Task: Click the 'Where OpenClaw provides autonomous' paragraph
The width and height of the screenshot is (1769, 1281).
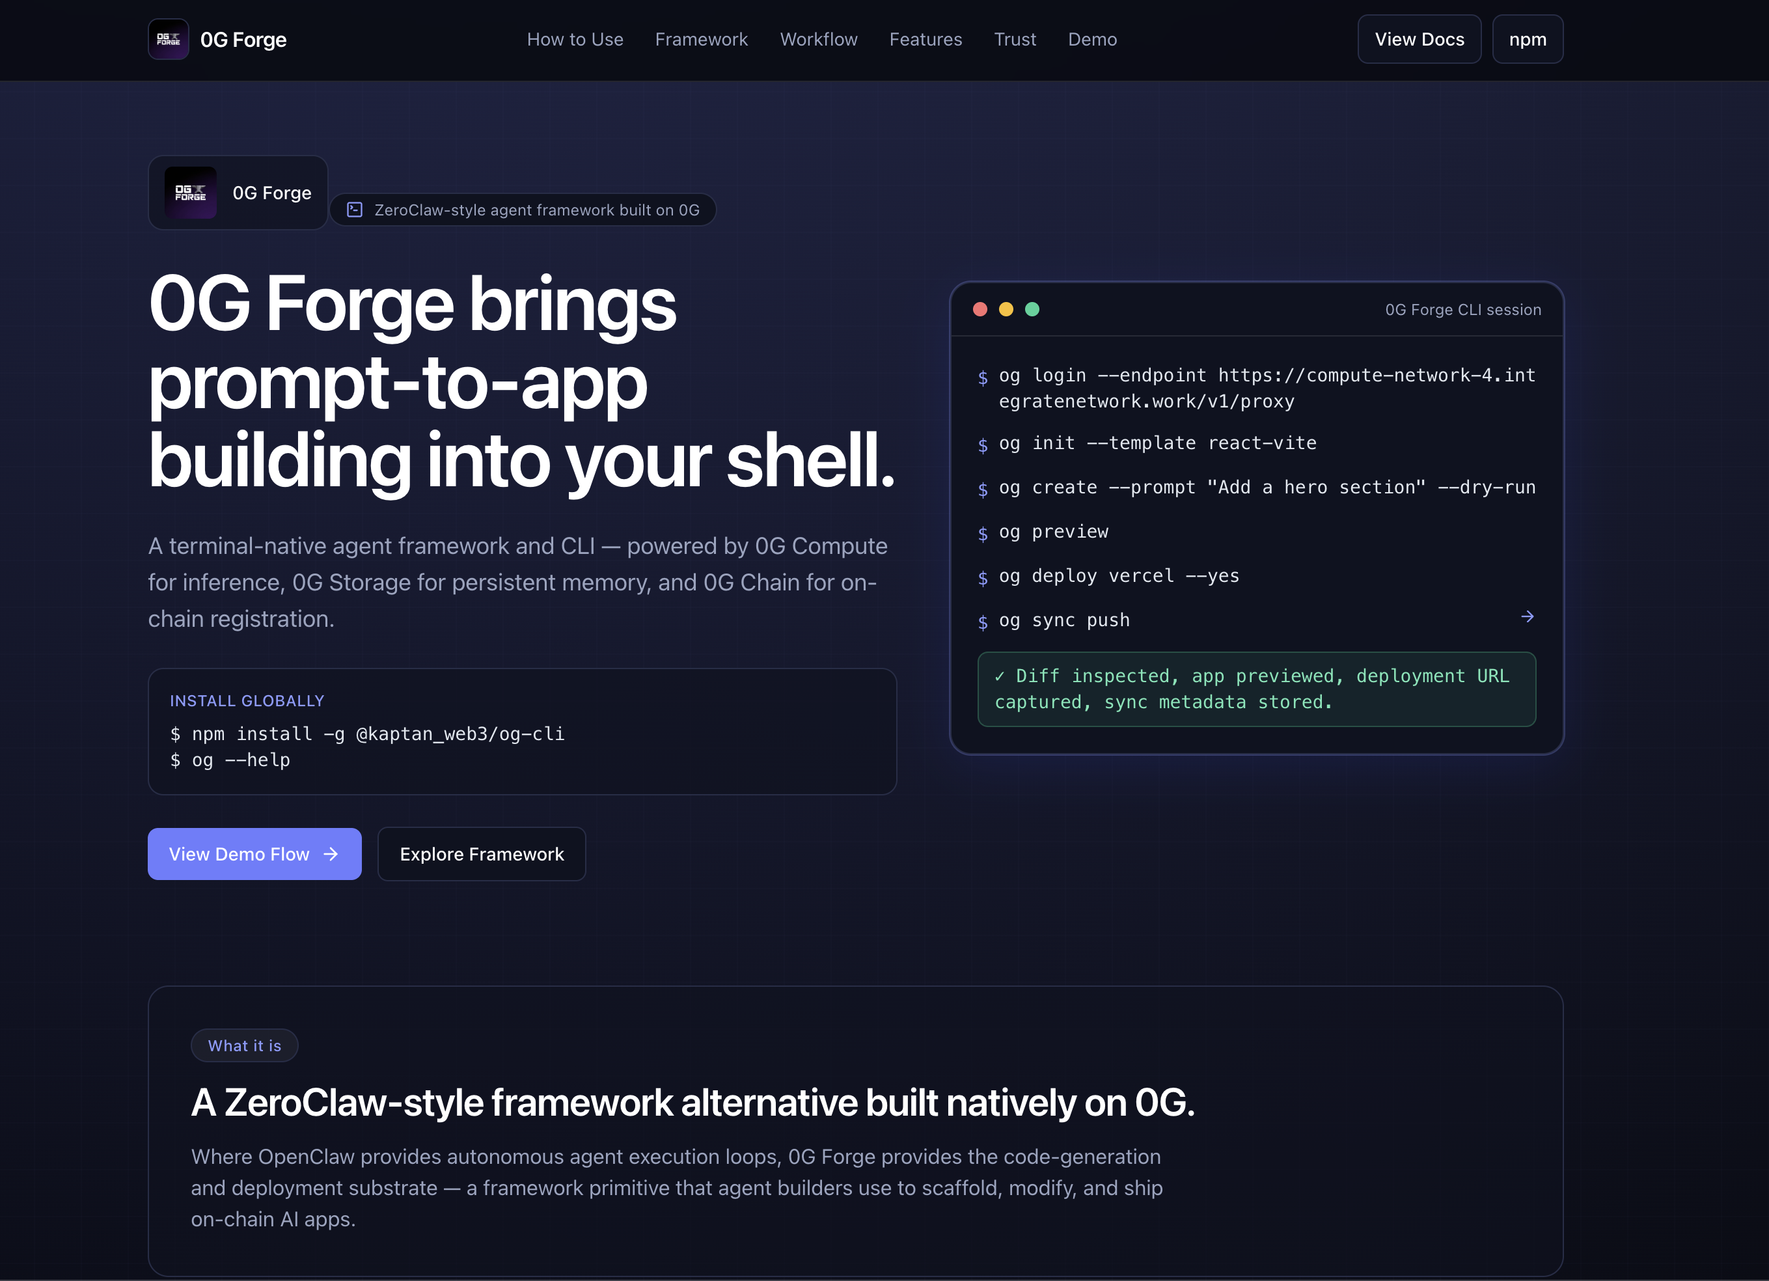Action: pos(677,1187)
